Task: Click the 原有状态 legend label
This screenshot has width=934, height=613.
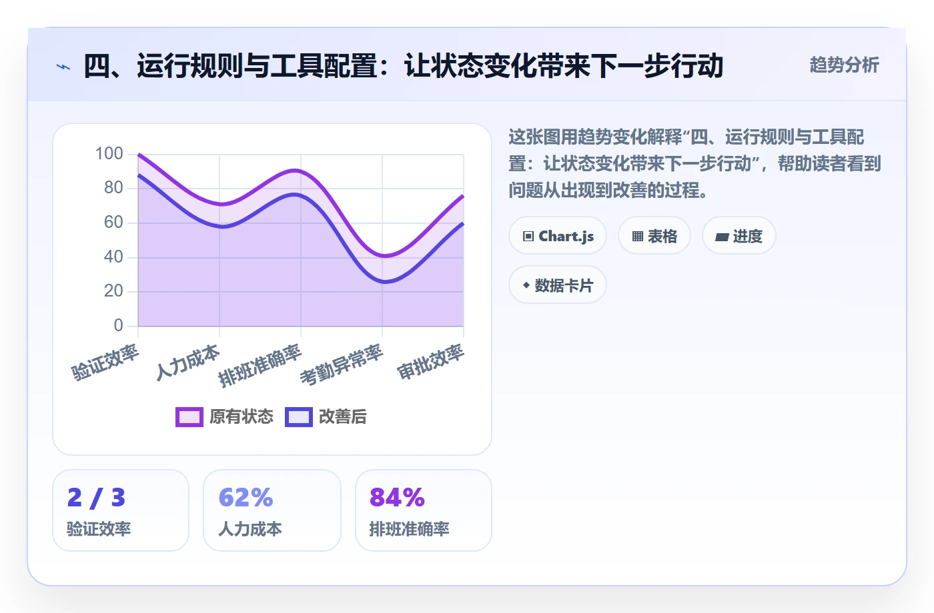Action: (x=242, y=417)
